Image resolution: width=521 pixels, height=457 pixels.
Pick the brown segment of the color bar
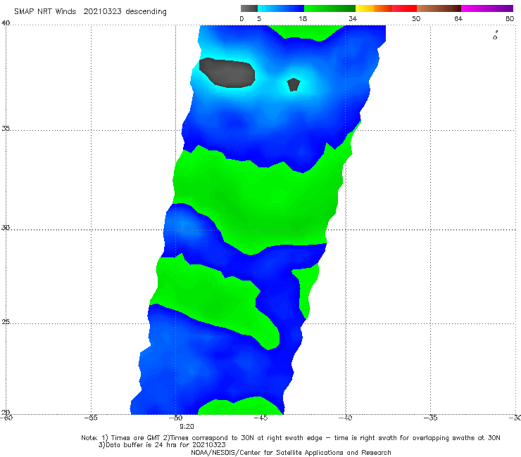click(439, 8)
